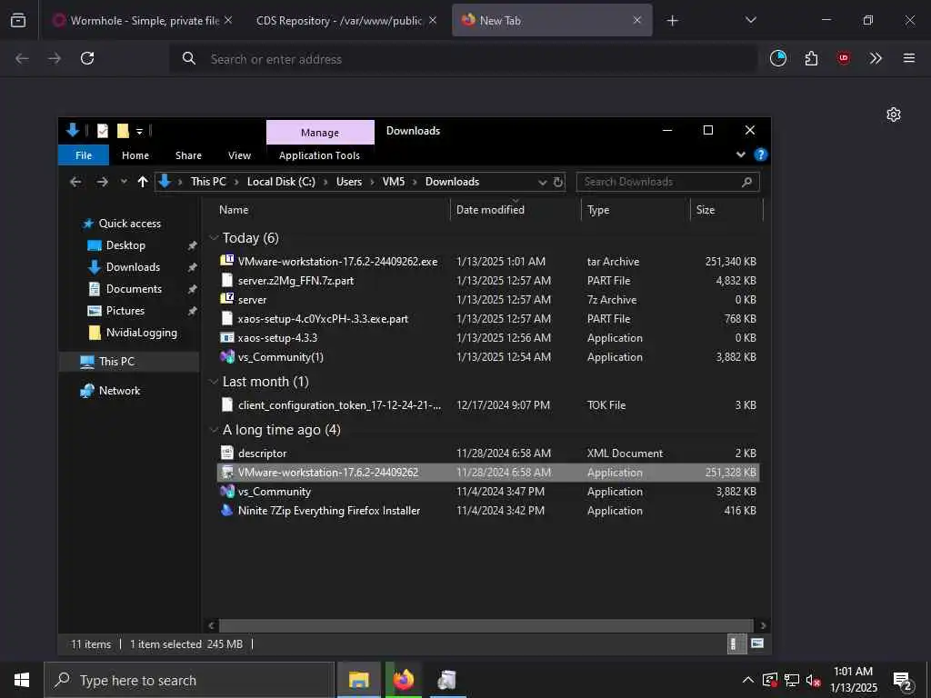The height and width of the screenshot is (698, 931).
Task: Switch to CDS Repository tab
Action: [339, 20]
